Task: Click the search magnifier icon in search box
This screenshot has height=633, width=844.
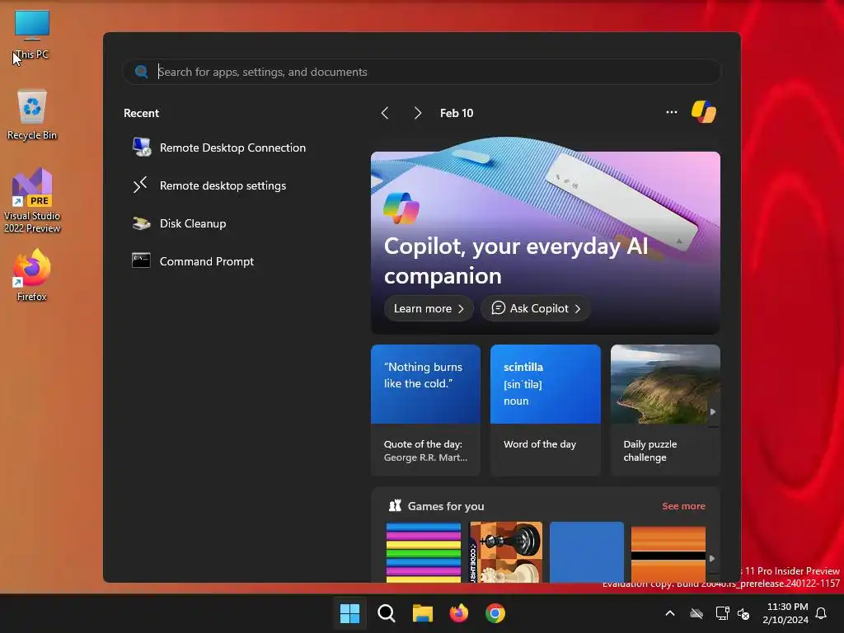Action: 142,72
